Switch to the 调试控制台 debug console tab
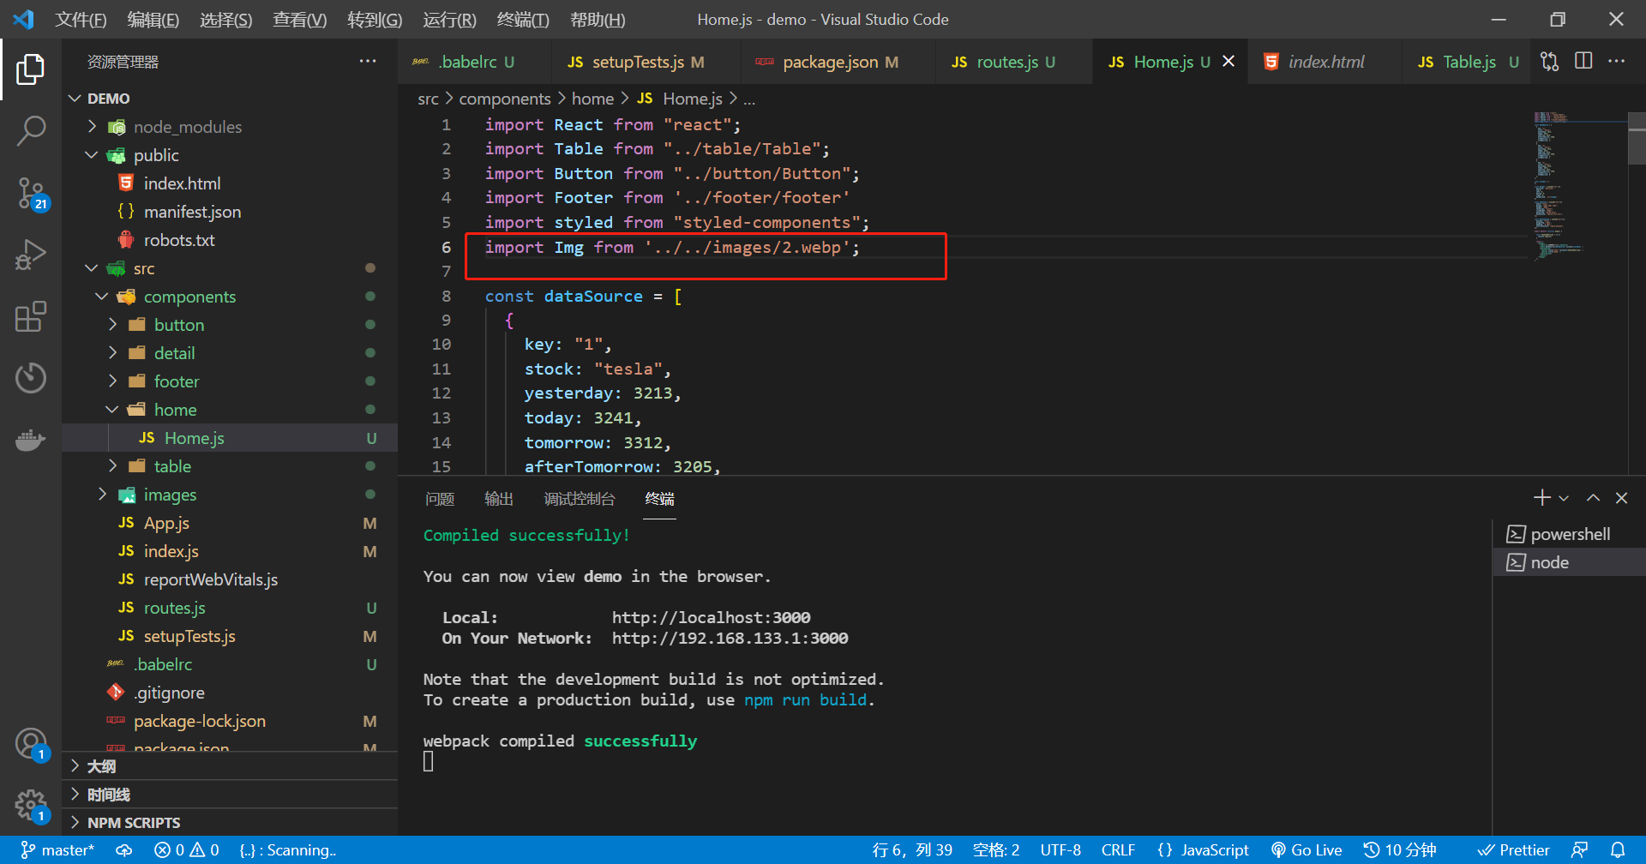This screenshot has height=864, width=1646. pyautogui.click(x=580, y=499)
